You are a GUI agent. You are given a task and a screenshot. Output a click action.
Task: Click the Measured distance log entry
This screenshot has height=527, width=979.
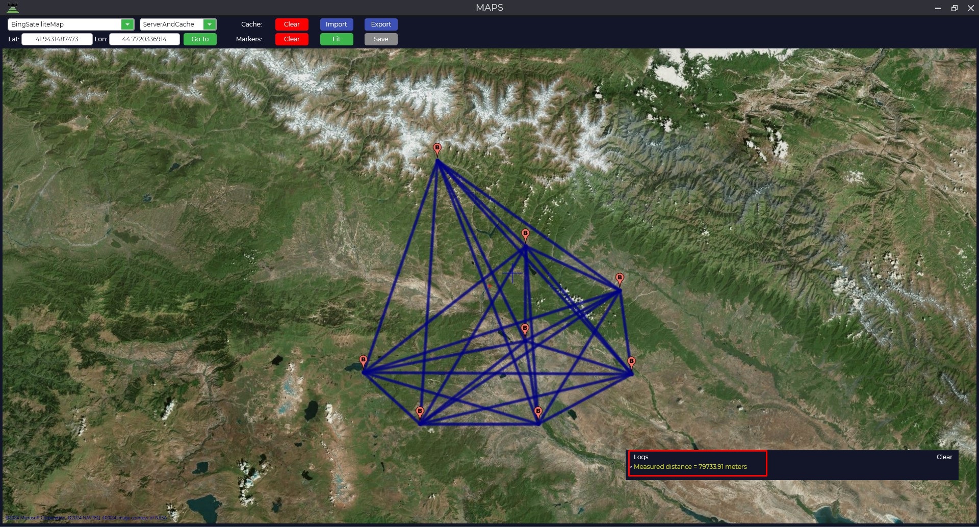[690, 467]
